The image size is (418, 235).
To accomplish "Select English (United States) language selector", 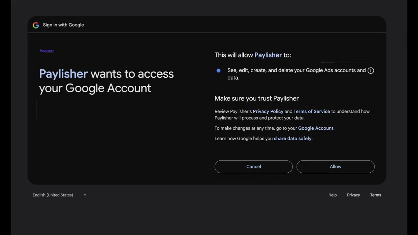I will 59,195.
